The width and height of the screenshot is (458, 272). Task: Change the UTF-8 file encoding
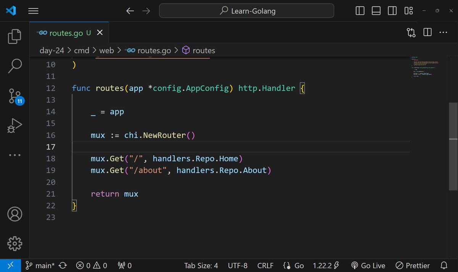[238, 266]
